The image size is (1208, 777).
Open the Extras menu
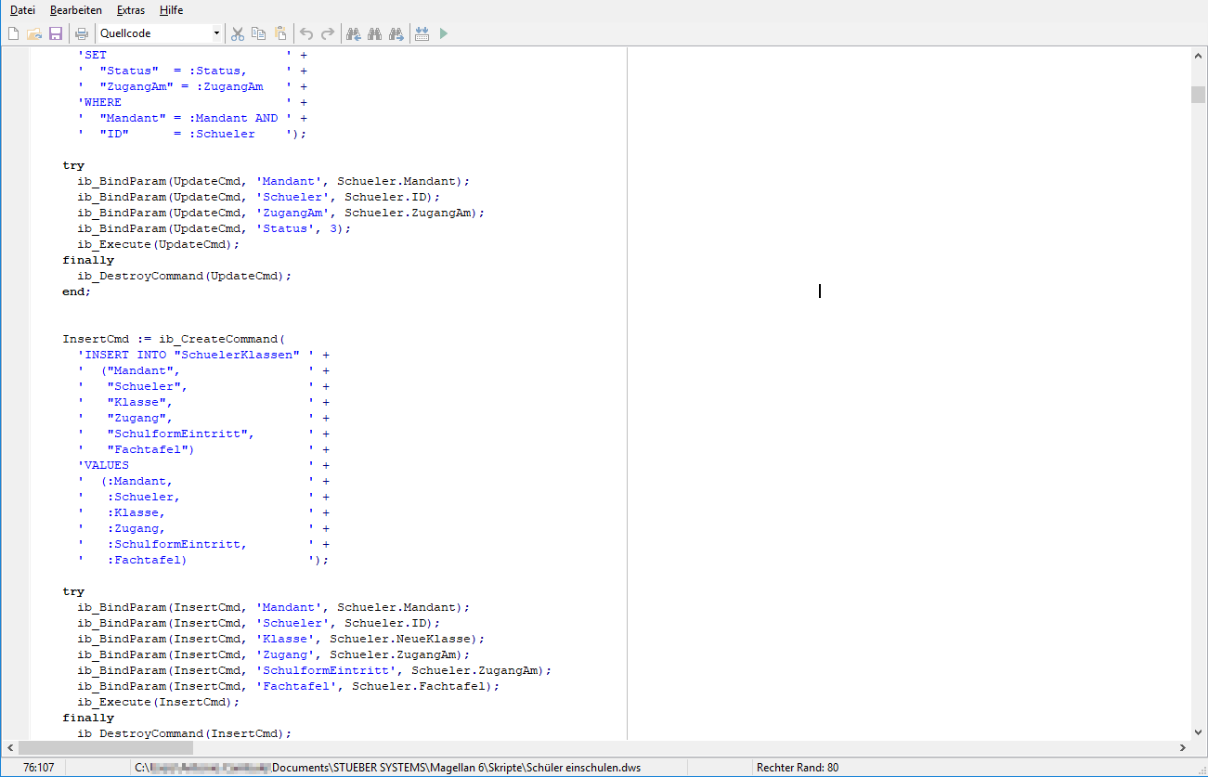click(x=131, y=10)
